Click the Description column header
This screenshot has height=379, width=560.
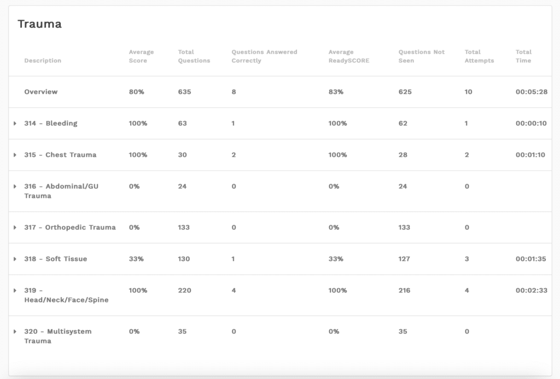pyautogui.click(x=43, y=61)
